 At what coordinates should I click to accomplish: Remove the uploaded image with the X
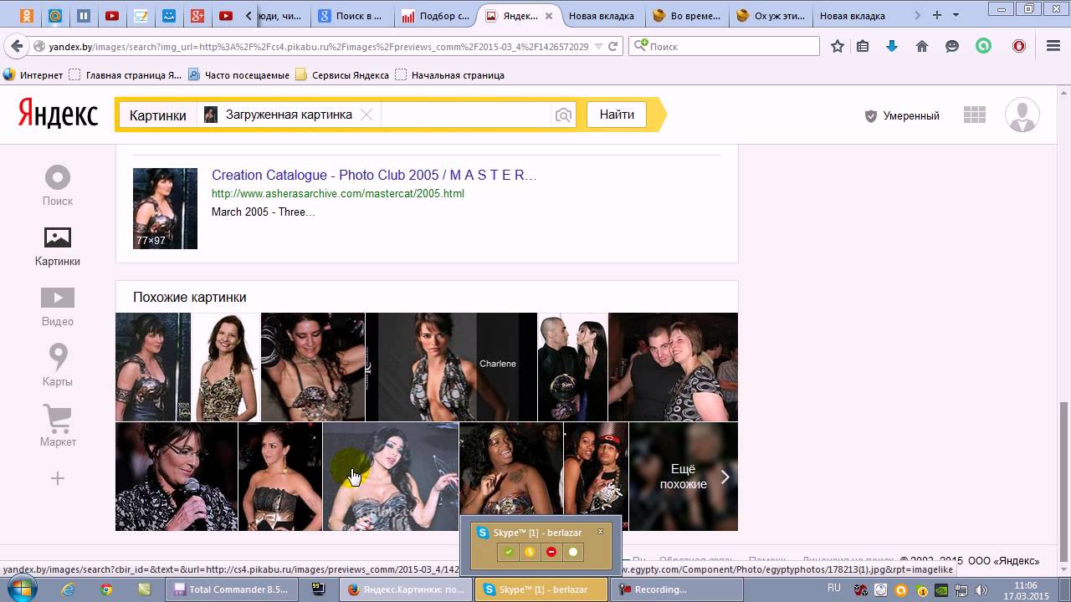pyautogui.click(x=366, y=115)
